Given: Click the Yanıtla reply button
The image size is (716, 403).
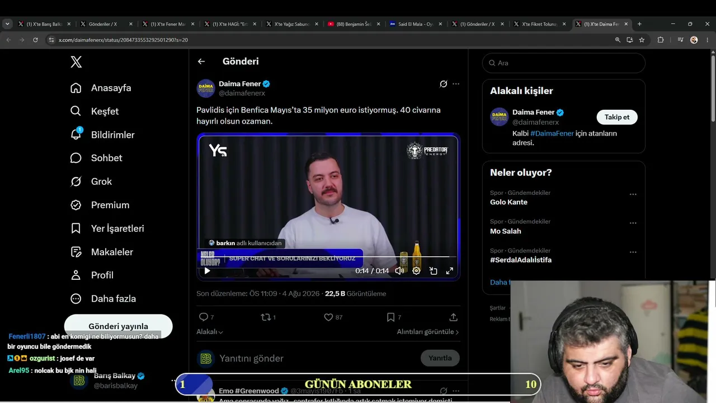Looking at the screenshot, I should click(440, 358).
